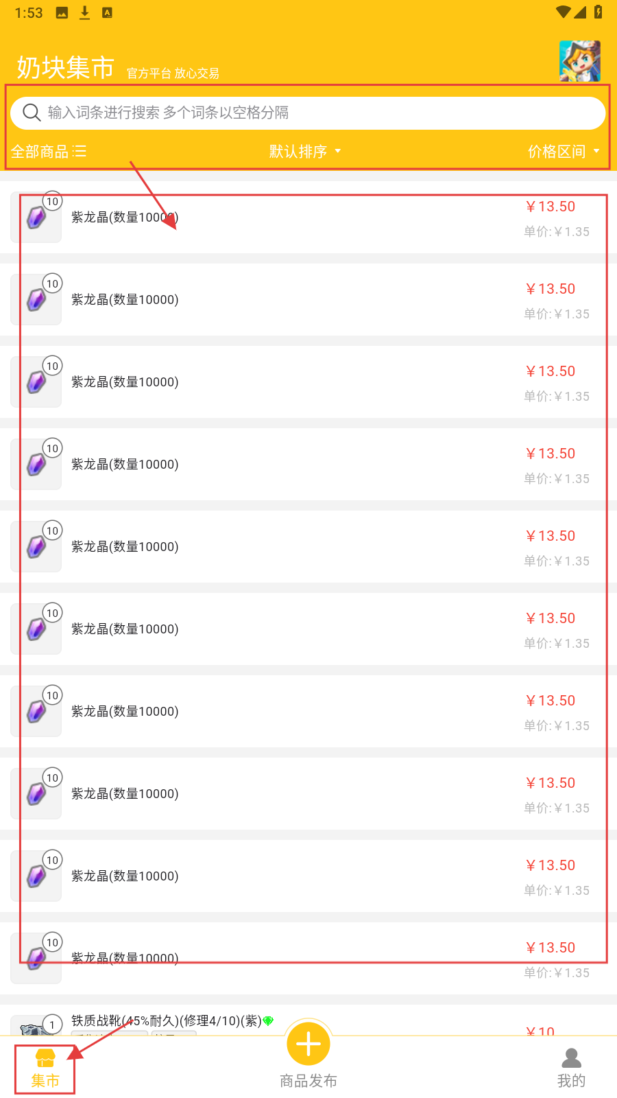Switch to the 我的 tab
The image size is (617, 1098).
pyautogui.click(x=571, y=1068)
